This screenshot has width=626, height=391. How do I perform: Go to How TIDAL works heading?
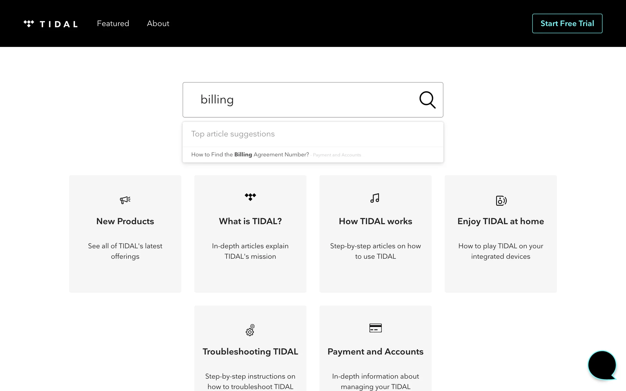tap(375, 221)
